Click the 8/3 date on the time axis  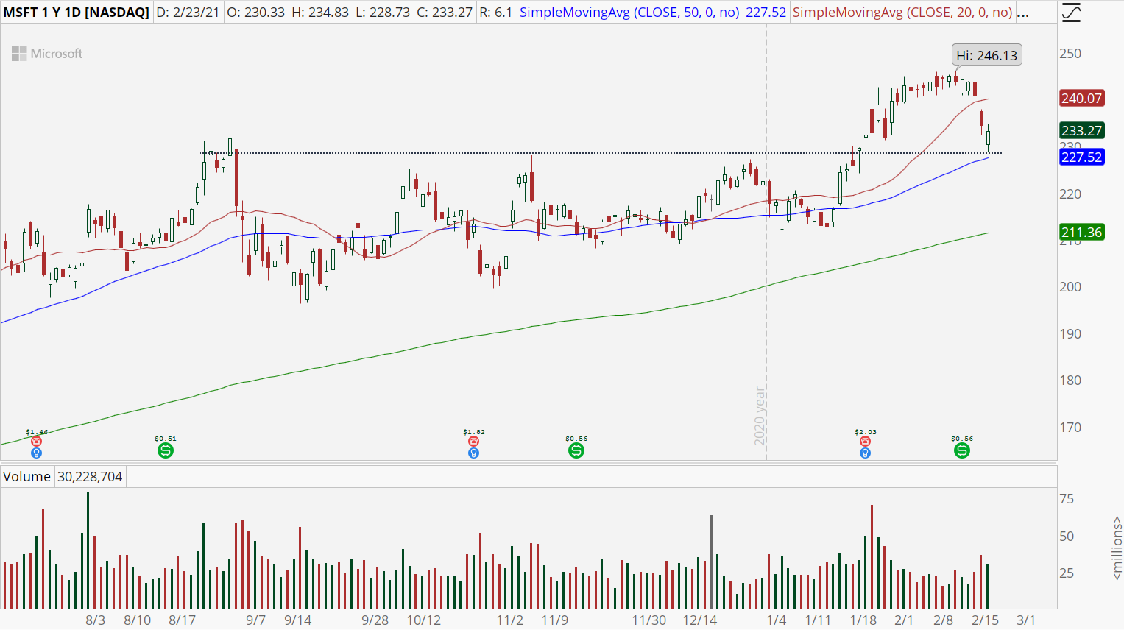[x=96, y=620]
